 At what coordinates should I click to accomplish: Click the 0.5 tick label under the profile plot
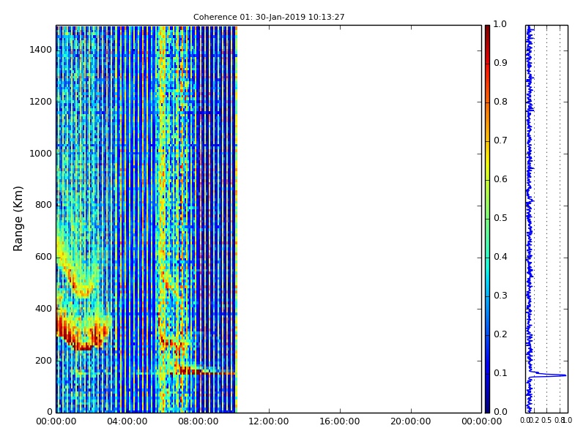[x=546, y=420]
